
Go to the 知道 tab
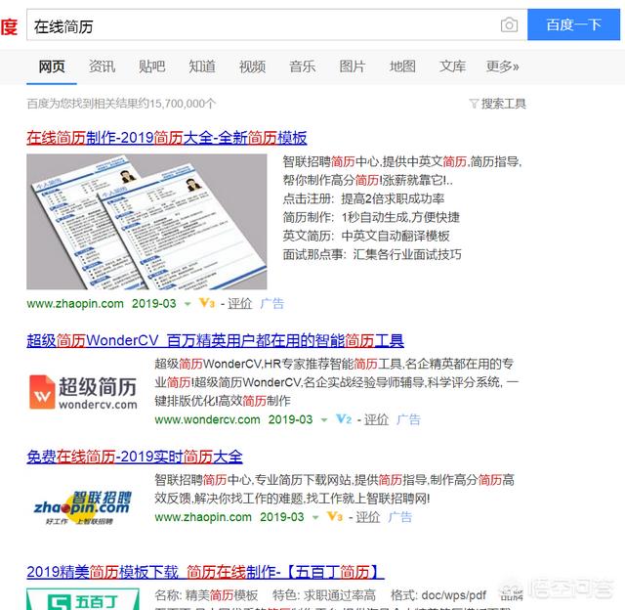coord(202,66)
